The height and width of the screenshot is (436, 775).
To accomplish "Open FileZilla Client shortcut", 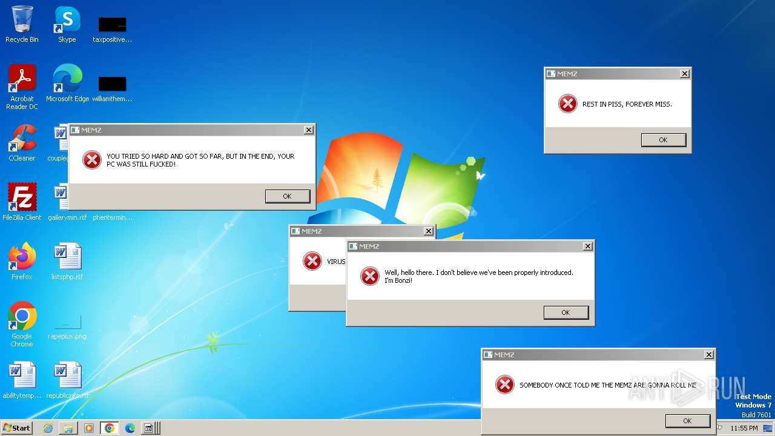I will [x=22, y=202].
